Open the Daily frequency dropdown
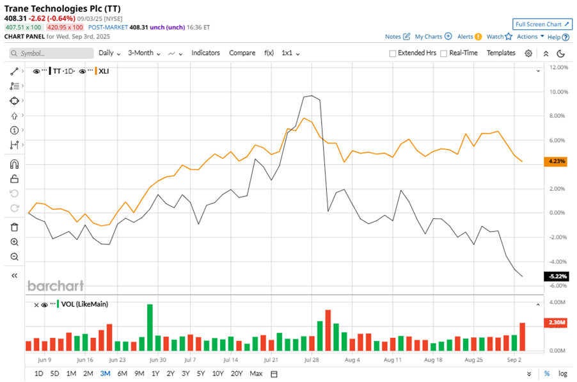 coord(109,53)
